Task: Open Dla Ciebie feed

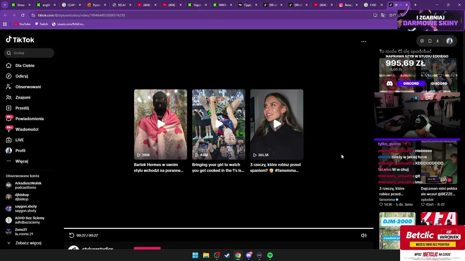Action: point(25,66)
